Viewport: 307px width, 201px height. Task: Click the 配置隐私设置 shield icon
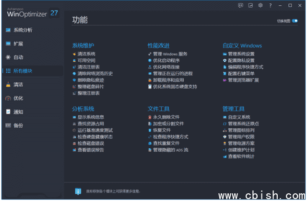225,61
